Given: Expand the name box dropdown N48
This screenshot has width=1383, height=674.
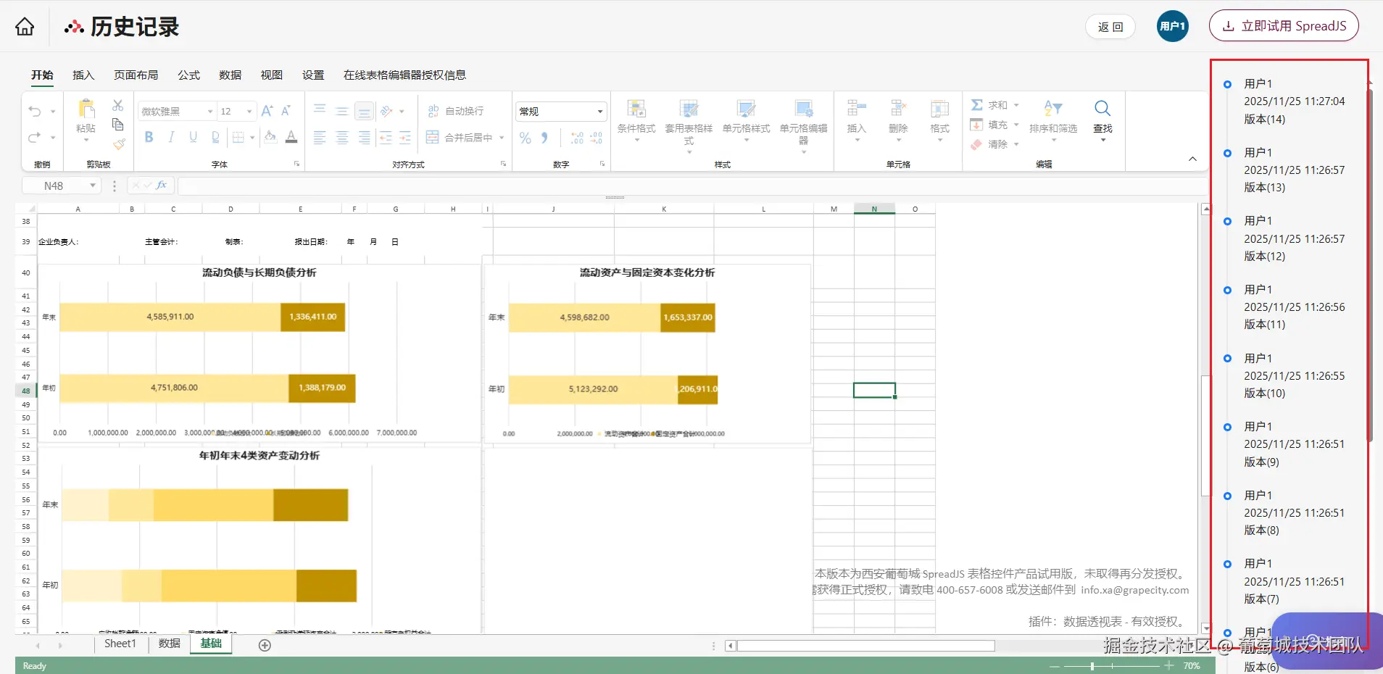Looking at the screenshot, I should pyautogui.click(x=93, y=186).
